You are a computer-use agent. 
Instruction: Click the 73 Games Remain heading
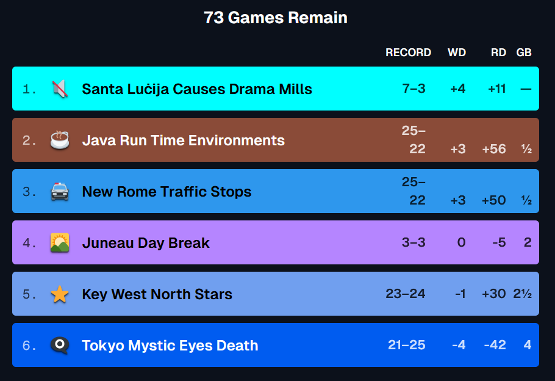[x=276, y=17]
